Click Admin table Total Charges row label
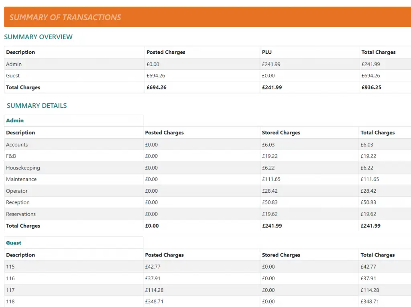Image resolution: width=411 pixels, height=307 pixels. [23, 226]
